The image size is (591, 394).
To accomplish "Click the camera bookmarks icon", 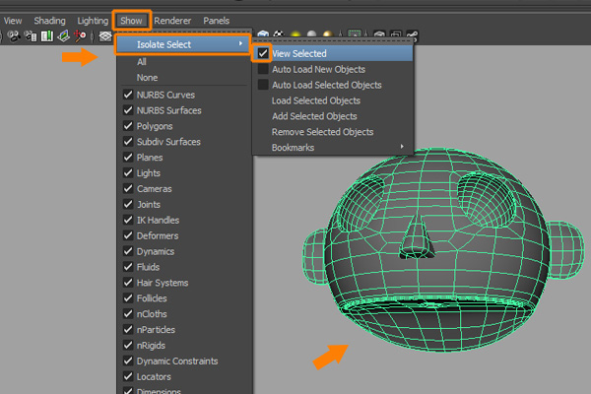I will pyautogui.click(x=45, y=36).
